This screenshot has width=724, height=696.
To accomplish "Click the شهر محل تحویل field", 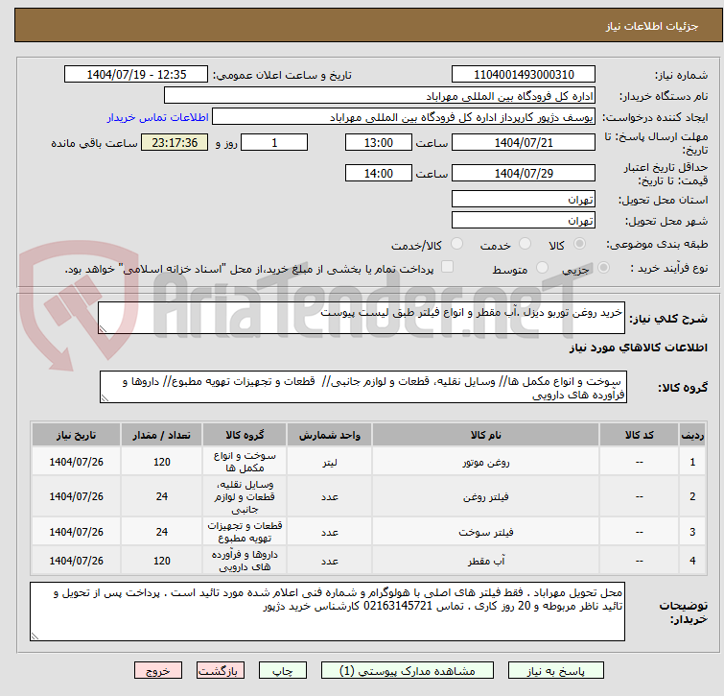I will [x=524, y=221].
